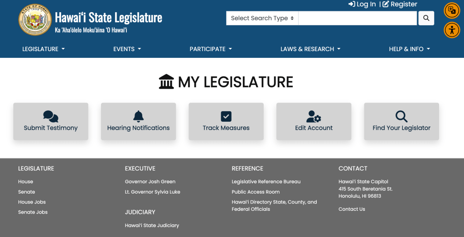Click the Hawaiian subtitle Ka 'Aha'ōlelo text

coord(91,30)
